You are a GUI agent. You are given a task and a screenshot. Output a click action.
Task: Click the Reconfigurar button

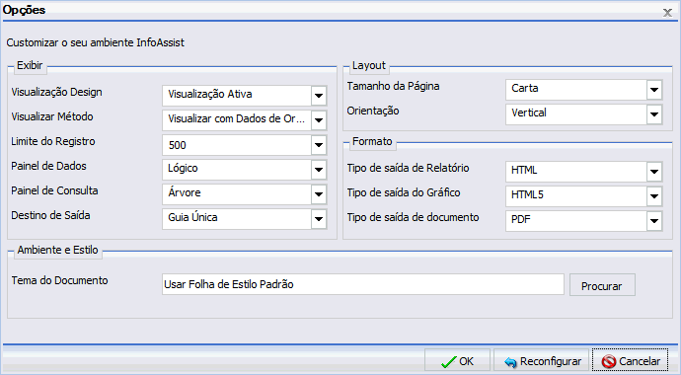coord(541,360)
